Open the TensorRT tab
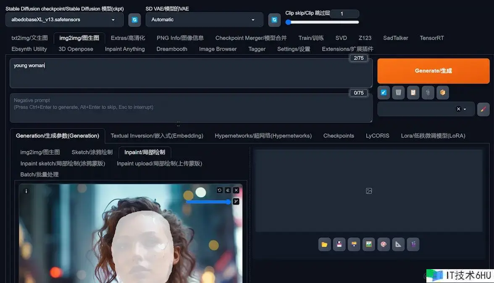The height and width of the screenshot is (283, 494). click(432, 38)
